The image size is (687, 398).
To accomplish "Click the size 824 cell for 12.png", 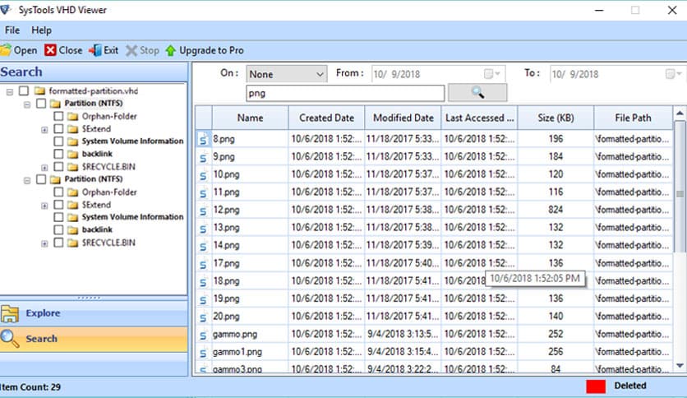I will [x=556, y=210].
